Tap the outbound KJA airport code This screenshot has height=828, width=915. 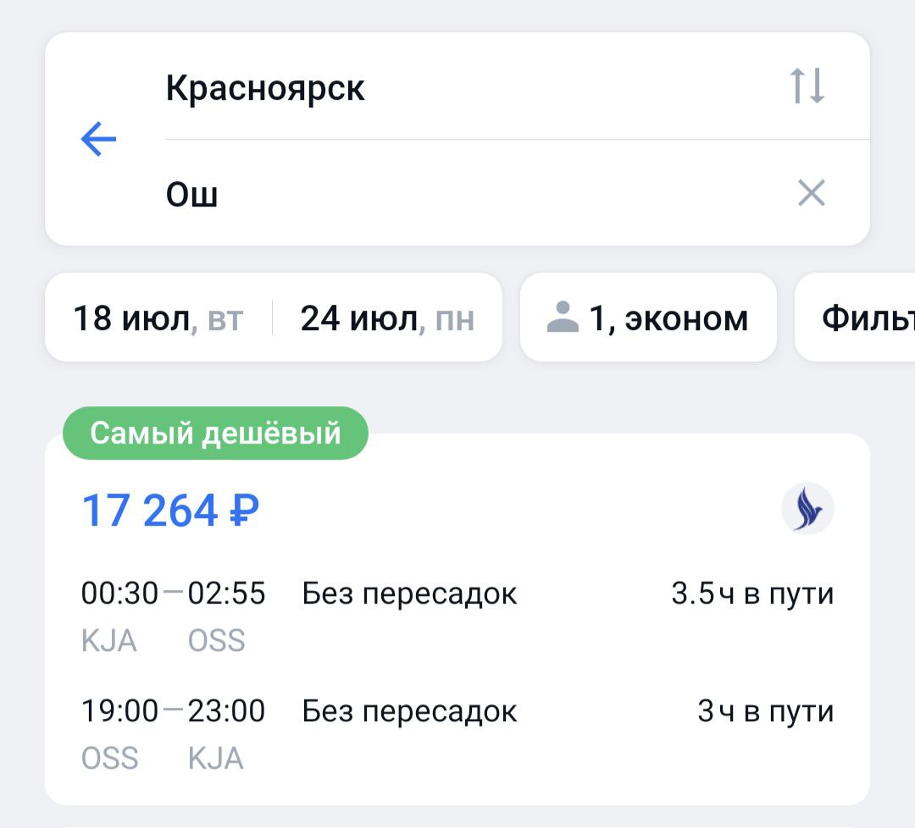click(x=109, y=641)
